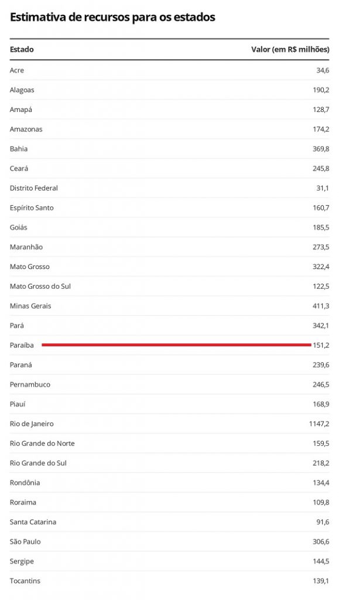
Task: Select the Pernambuco state name
Action: point(30,384)
